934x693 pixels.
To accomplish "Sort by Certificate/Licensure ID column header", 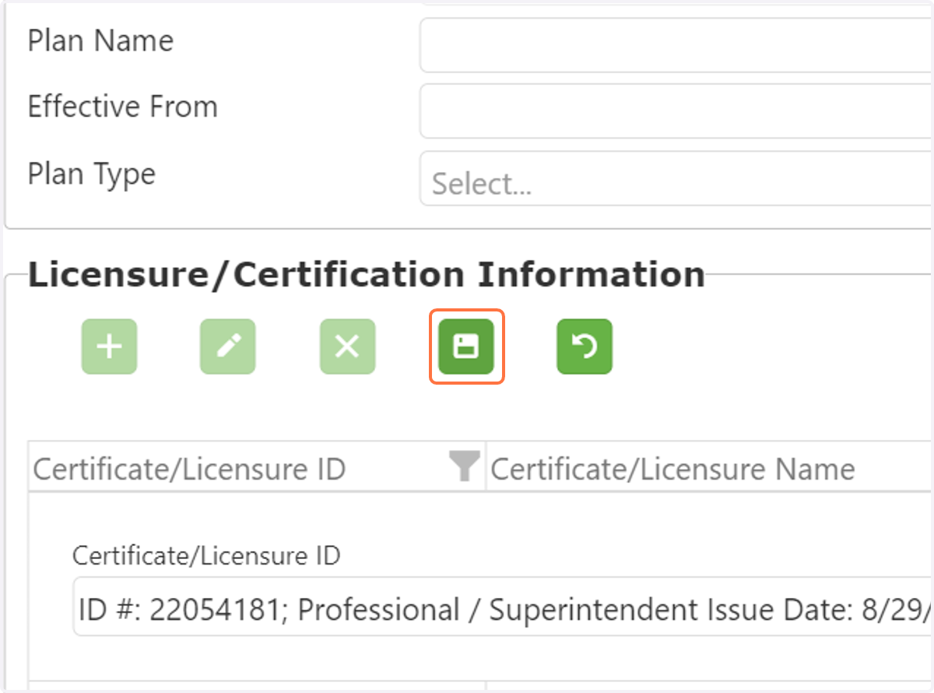I will (189, 469).
